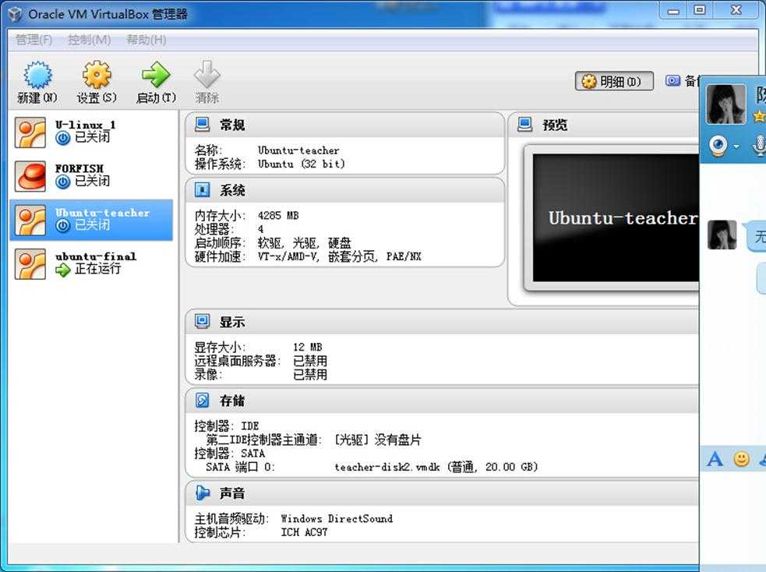Click the powered-off icon under Ubuntu-teacher
This screenshot has height=572, width=766.
pos(62,226)
